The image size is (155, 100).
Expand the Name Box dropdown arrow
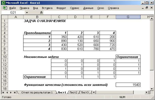pos(27,13)
